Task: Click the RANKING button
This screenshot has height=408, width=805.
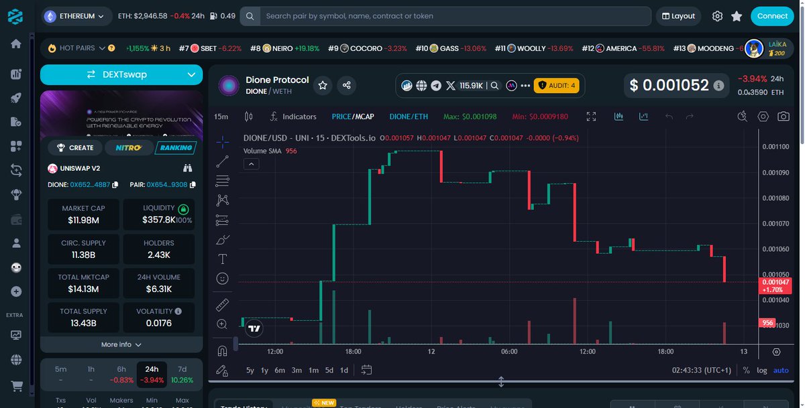Action: (176, 147)
